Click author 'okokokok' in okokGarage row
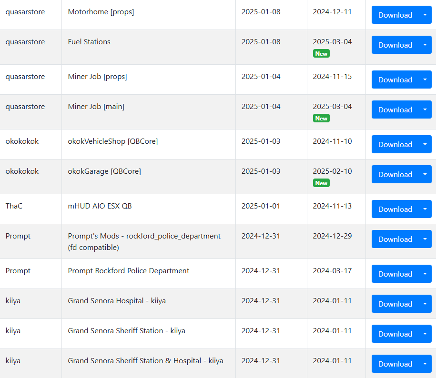The width and height of the screenshot is (436, 378). click(x=22, y=171)
